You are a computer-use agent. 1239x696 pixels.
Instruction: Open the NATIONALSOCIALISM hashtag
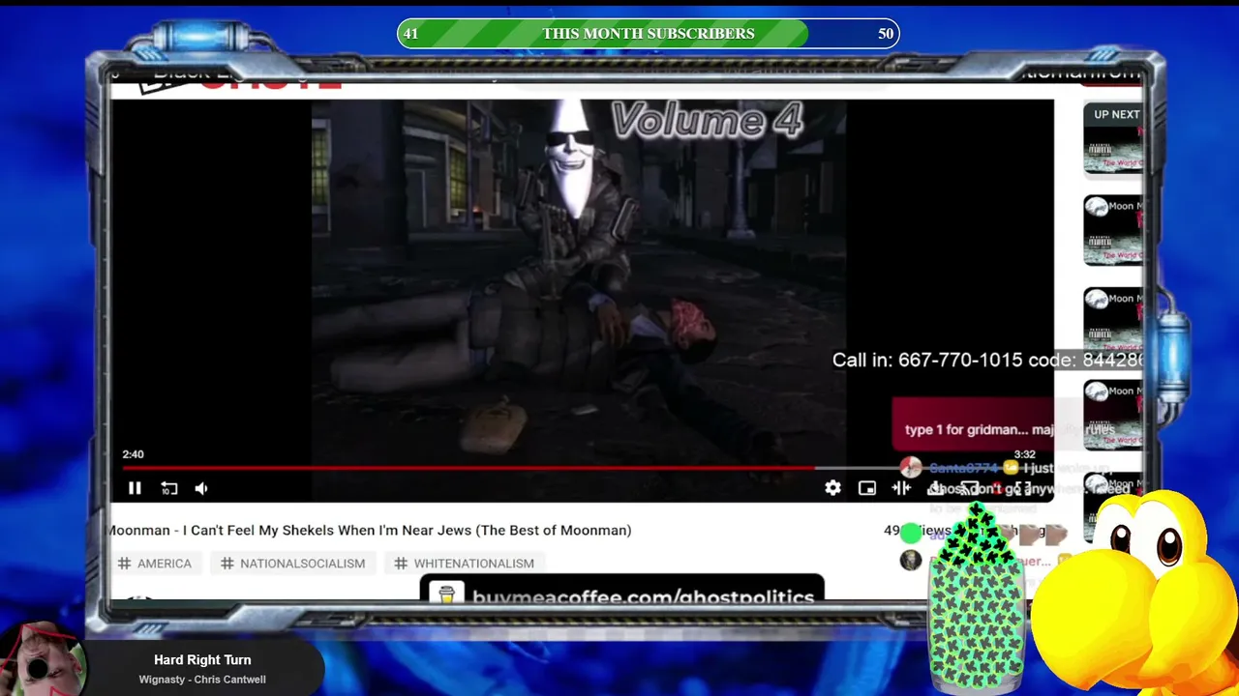pyautogui.click(x=292, y=564)
